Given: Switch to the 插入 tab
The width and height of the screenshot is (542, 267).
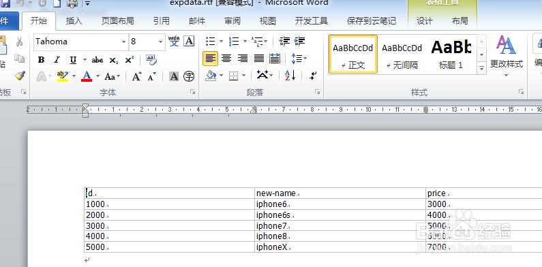Looking at the screenshot, I should [x=74, y=20].
